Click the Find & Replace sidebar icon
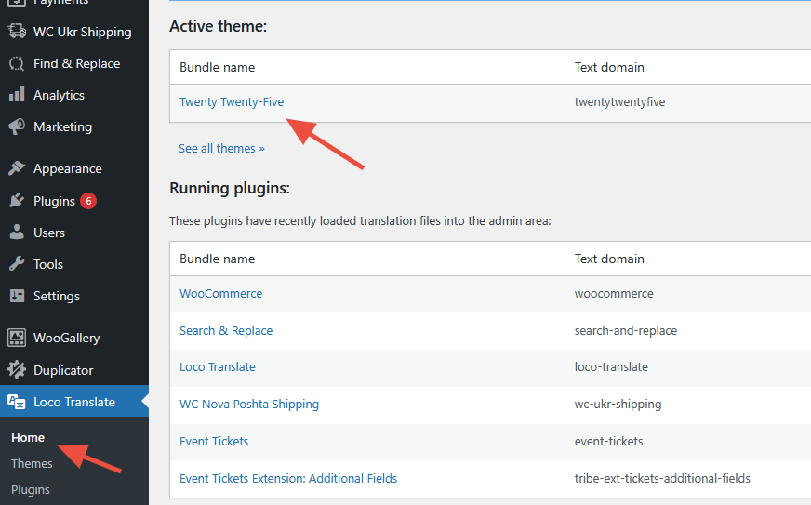Screen dimensions: 811x505 17,63
